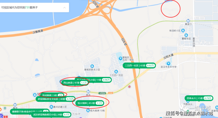Select the 唐河还建小区 marker icon
The height and width of the screenshot is (118, 218).
(51, 107)
